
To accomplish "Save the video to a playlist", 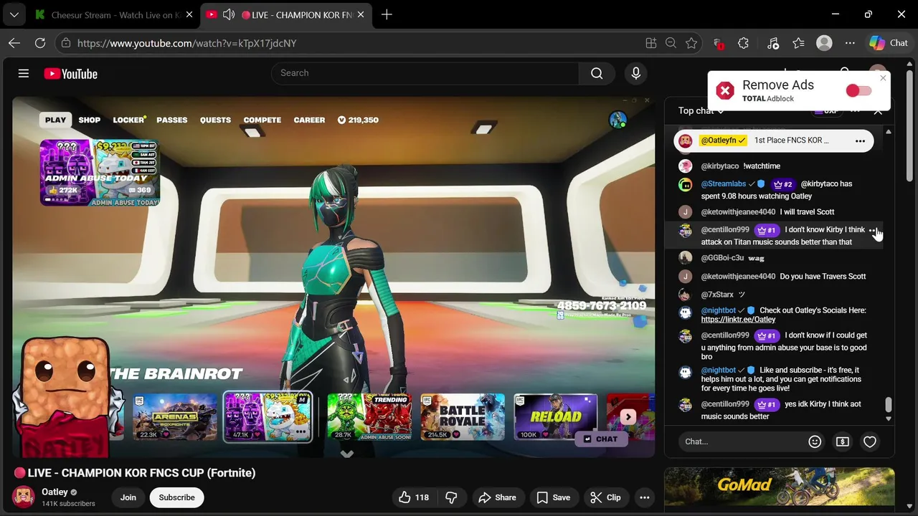I will (x=553, y=497).
